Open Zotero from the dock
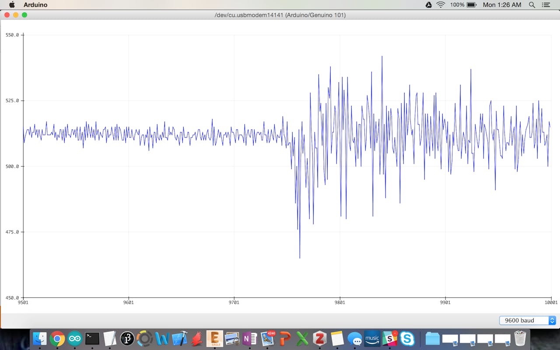The width and height of the screenshot is (560, 350). (x=320, y=339)
